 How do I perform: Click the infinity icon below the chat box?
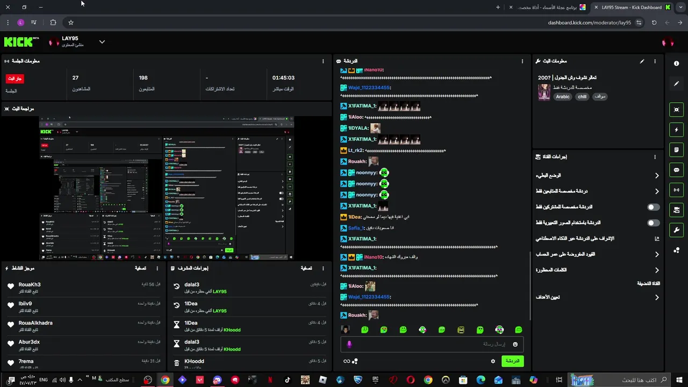[x=347, y=361]
